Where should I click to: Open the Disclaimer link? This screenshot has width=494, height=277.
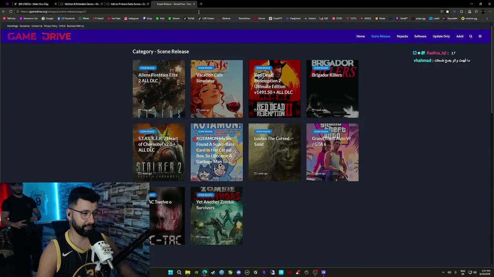(25, 26)
